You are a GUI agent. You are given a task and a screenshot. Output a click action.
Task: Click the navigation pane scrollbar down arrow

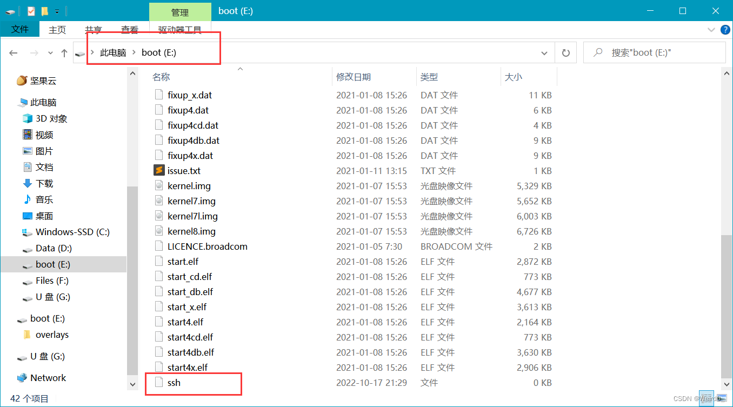[132, 384]
